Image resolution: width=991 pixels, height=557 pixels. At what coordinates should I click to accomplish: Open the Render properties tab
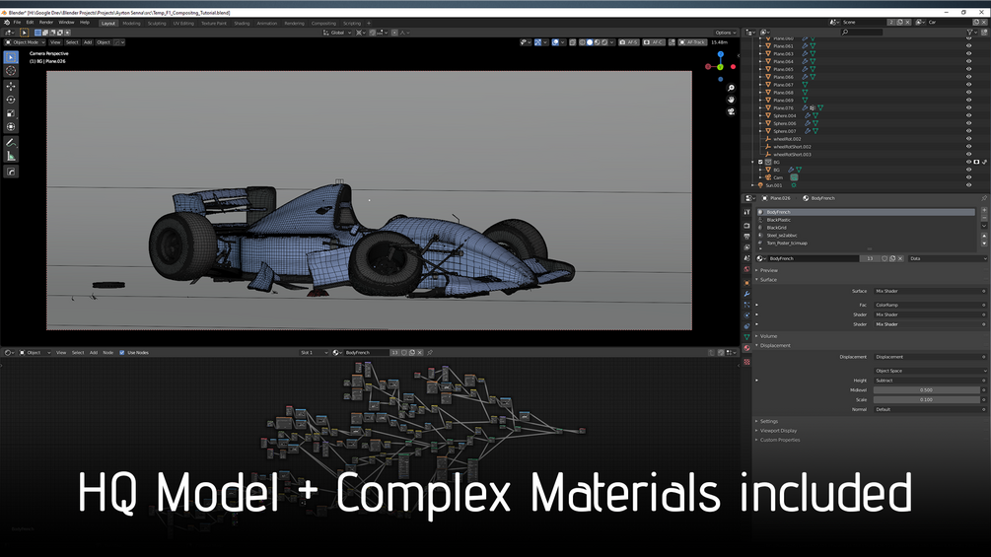(747, 226)
